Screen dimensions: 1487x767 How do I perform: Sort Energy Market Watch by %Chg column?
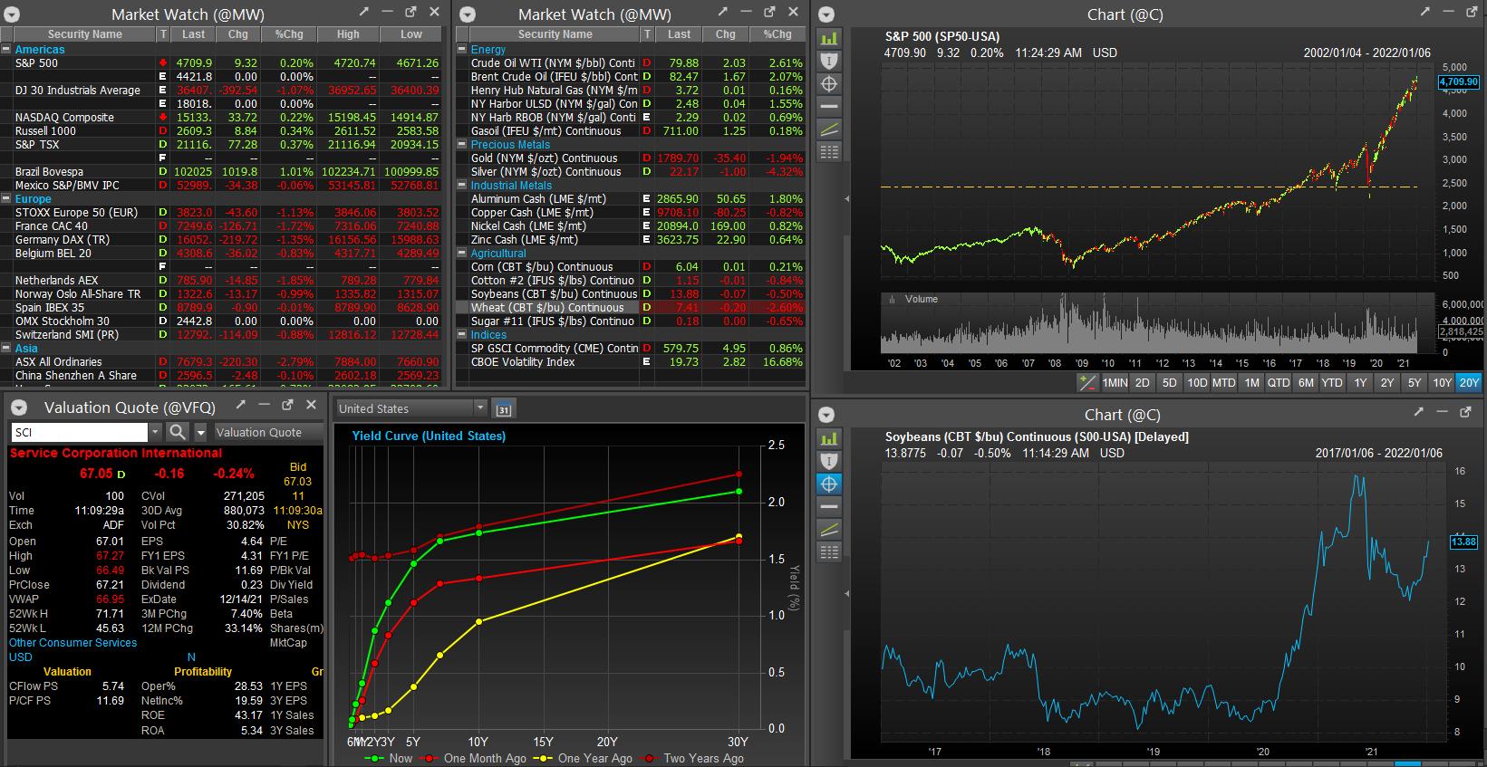pyautogui.click(x=777, y=34)
